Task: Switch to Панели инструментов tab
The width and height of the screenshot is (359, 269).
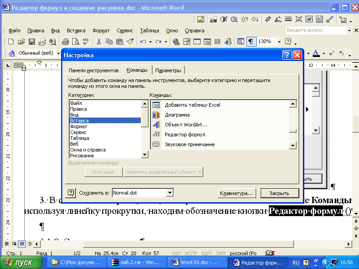Action: (94, 70)
